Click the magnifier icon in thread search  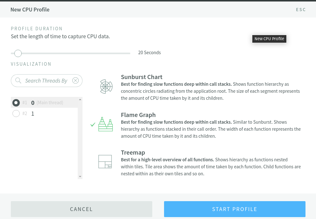pos(18,81)
